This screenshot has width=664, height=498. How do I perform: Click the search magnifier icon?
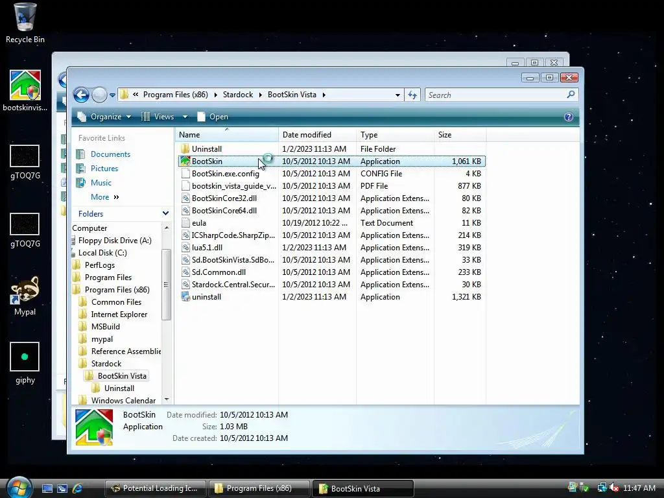[x=571, y=95]
